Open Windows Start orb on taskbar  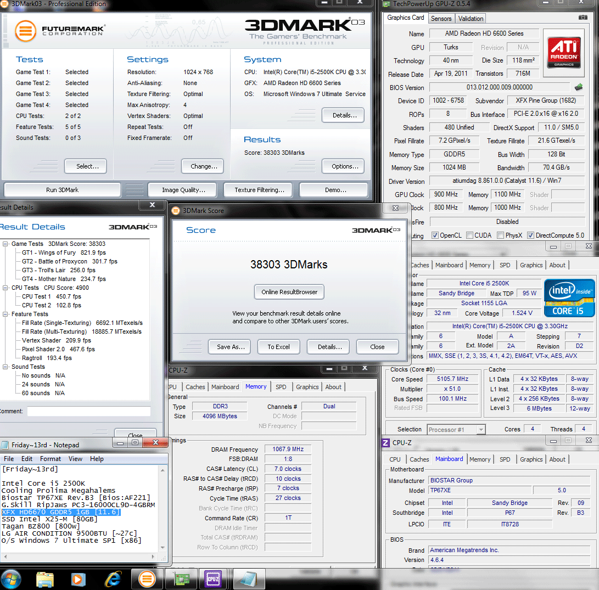(11, 580)
